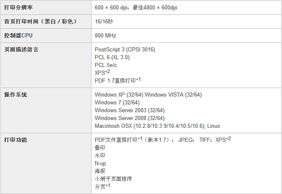Screen dimensions: 282x194
Task: Click the PostScript 3 (CPSI 3016) line
Action: (x=125, y=50)
